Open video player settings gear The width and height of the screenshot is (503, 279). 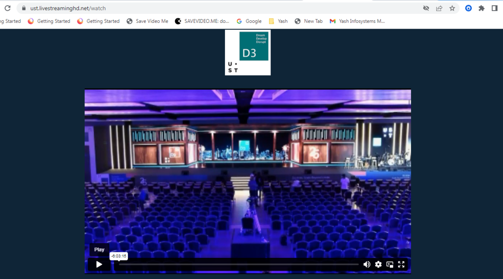tap(378, 264)
